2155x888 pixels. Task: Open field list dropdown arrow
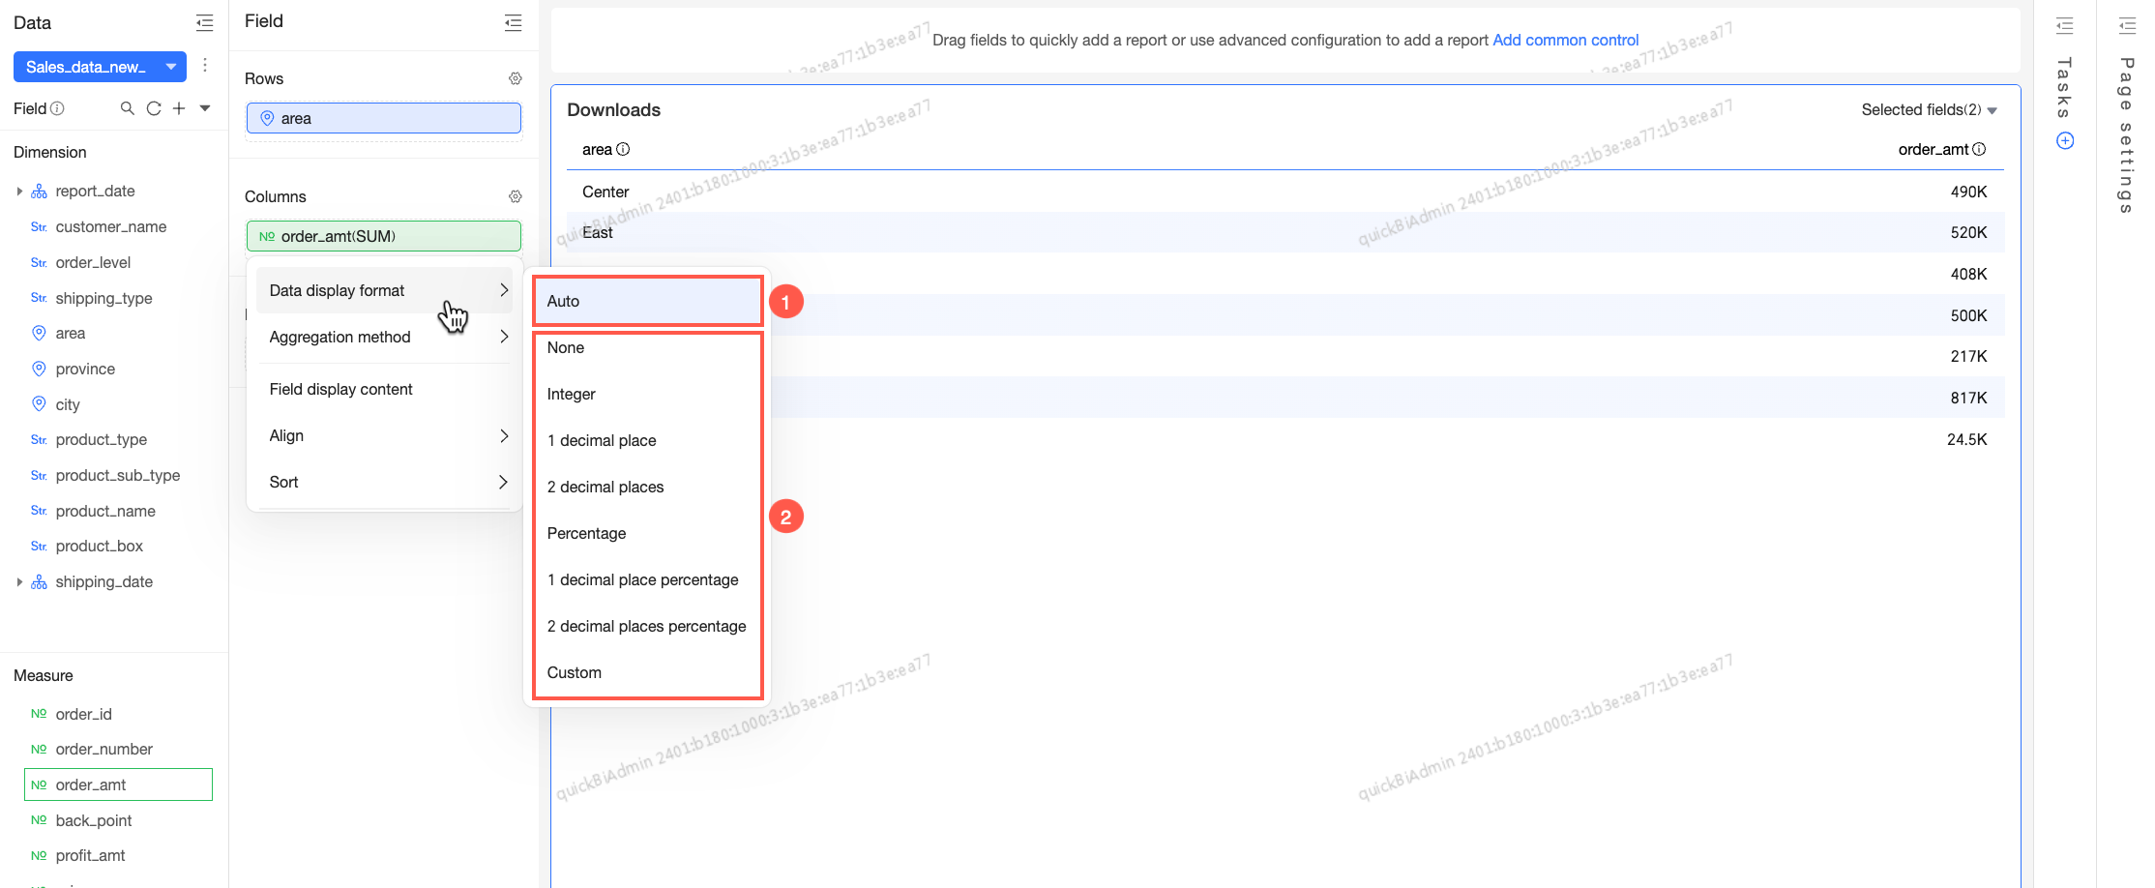(x=205, y=108)
